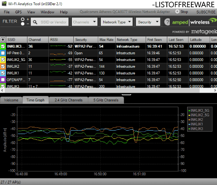Click the minus remove filter icon

coord(28,24)
